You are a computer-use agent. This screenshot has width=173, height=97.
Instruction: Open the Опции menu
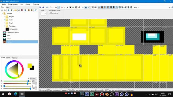[x=28, y=4]
